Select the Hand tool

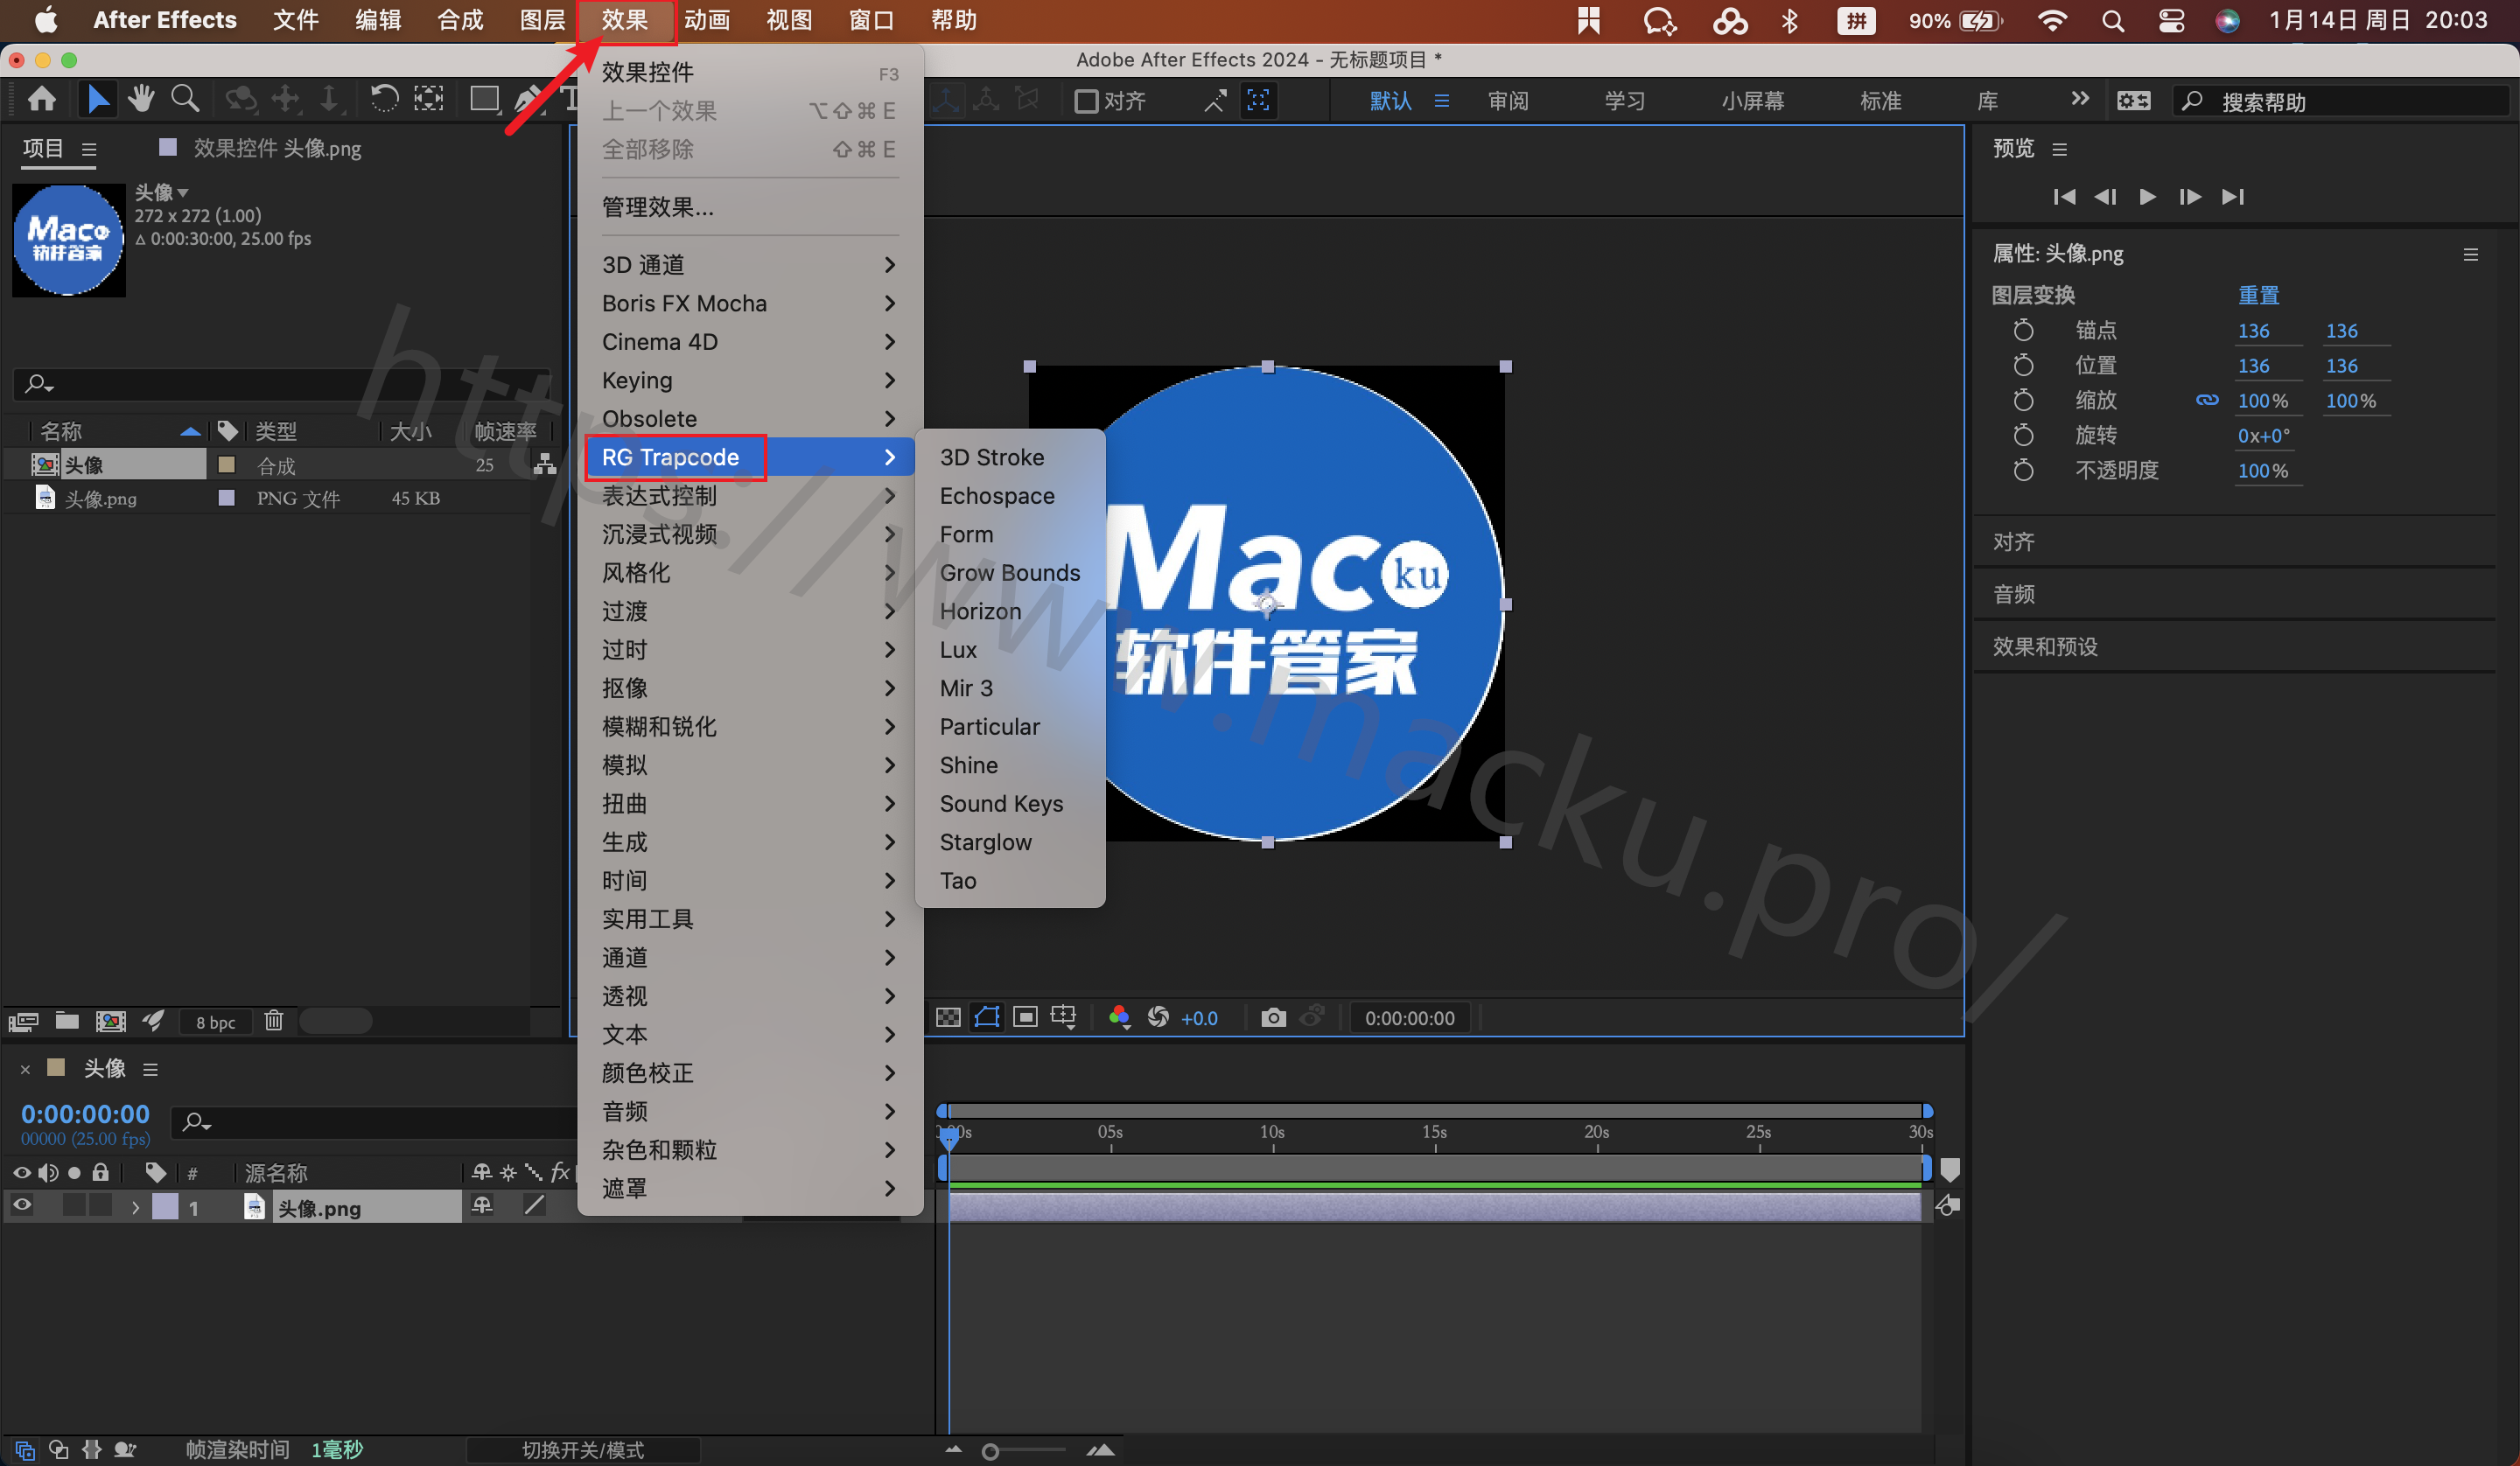click(x=141, y=99)
